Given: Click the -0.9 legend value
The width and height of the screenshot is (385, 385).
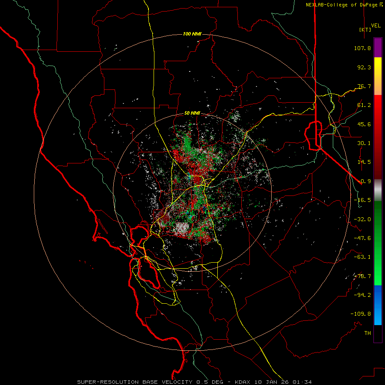Looking at the screenshot, I should pyautogui.click(x=364, y=181).
